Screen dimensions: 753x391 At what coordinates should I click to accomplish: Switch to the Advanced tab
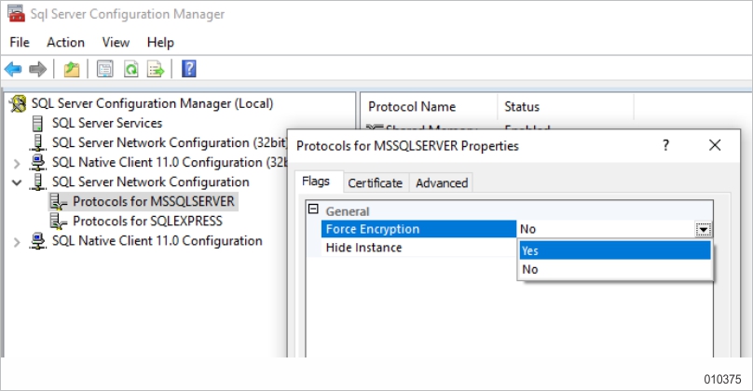tap(442, 182)
